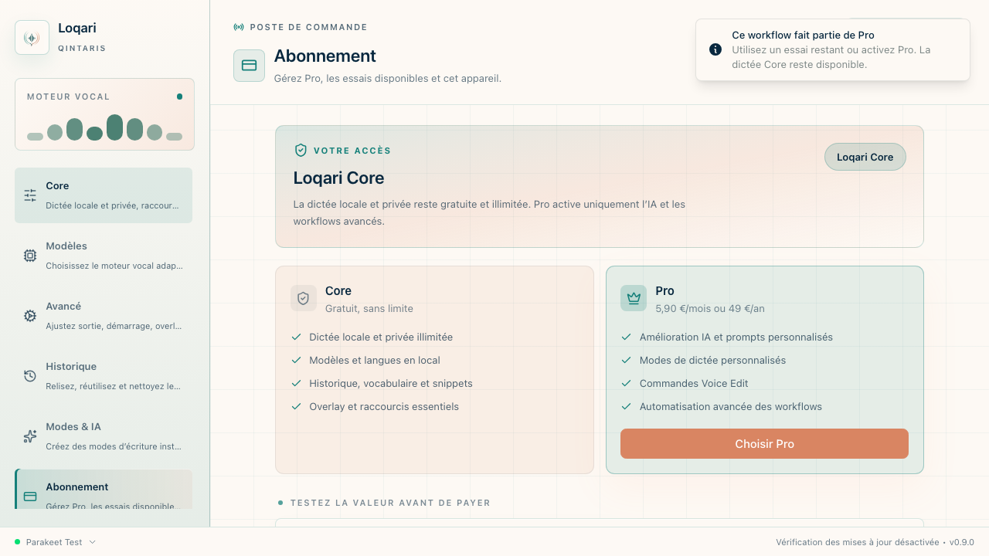Click 'Overlay et raccourcis essentiels' feature
Viewport: 989px width, 556px height.
click(384, 407)
